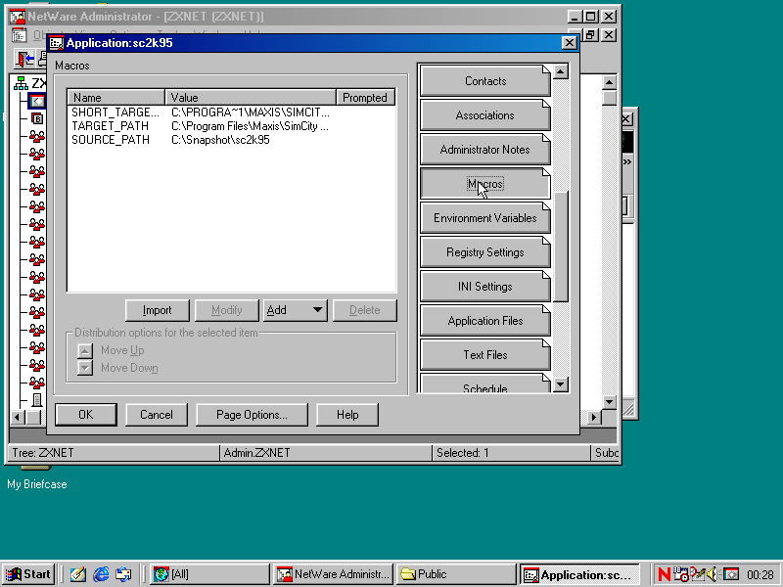Open the Environment Variables page
Viewport: 783px width, 587px height.
point(484,218)
